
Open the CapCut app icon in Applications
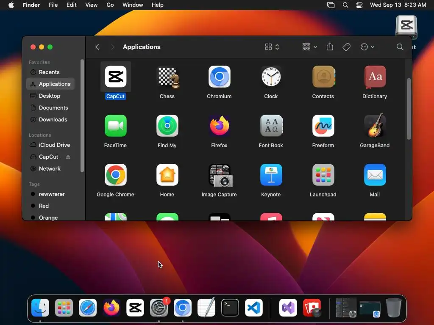point(115,77)
